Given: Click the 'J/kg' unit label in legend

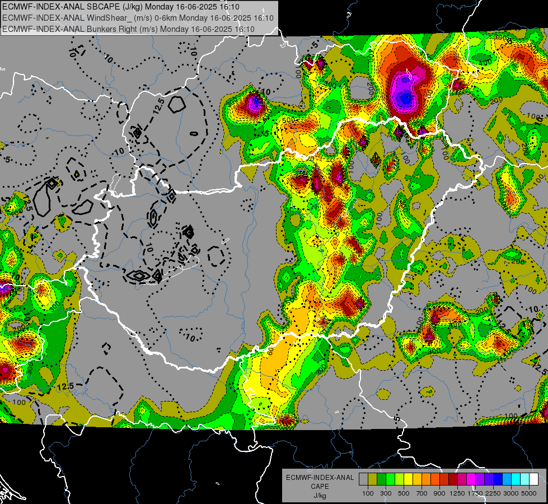Looking at the screenshot, I should point(320,496).
